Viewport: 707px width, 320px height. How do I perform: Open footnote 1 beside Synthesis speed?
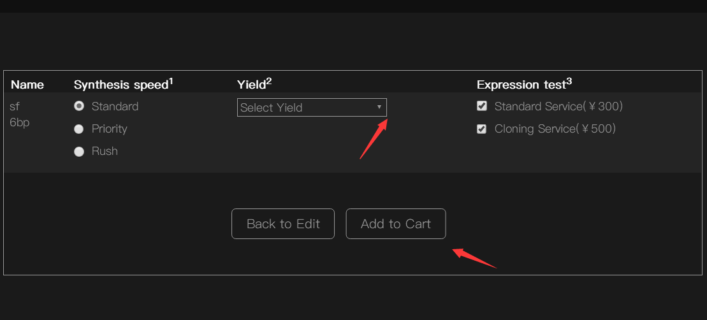(x=171, y=82)
